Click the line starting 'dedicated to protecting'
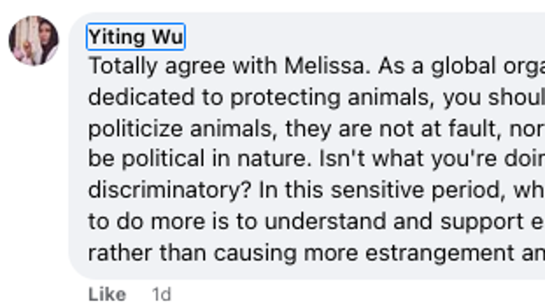 pos(317,98)
